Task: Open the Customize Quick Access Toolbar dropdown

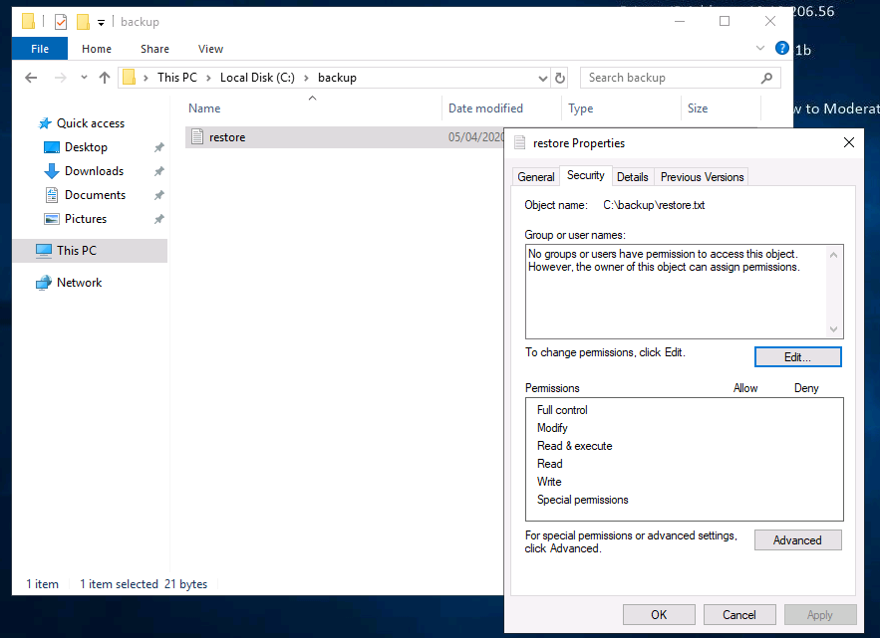Action: (x=100, y=21)
